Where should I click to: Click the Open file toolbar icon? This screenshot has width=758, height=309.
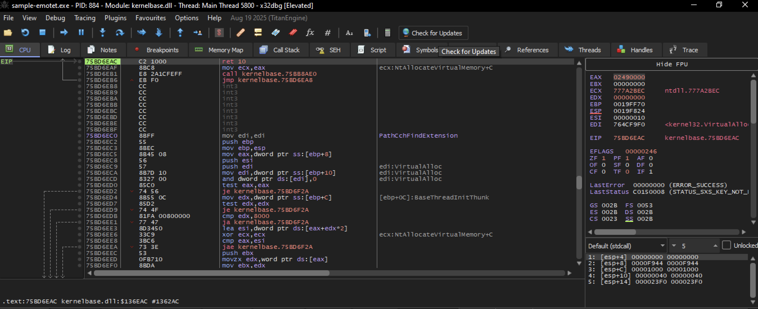(8, 33)
